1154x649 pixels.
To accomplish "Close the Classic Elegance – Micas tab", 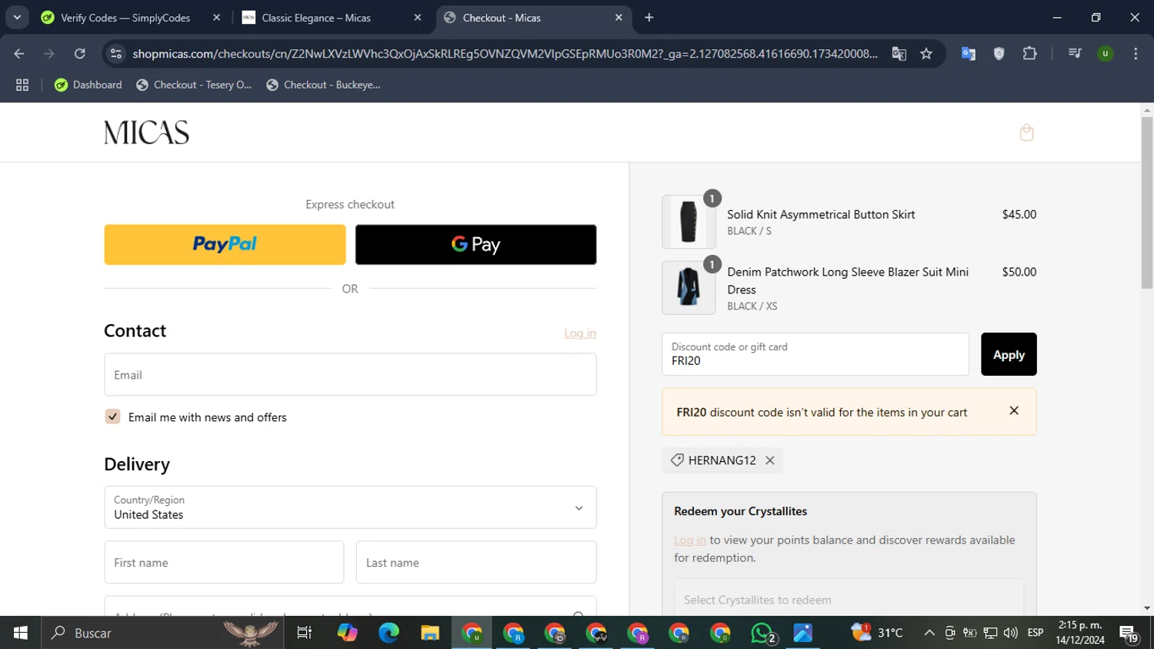I will point(418,18).
